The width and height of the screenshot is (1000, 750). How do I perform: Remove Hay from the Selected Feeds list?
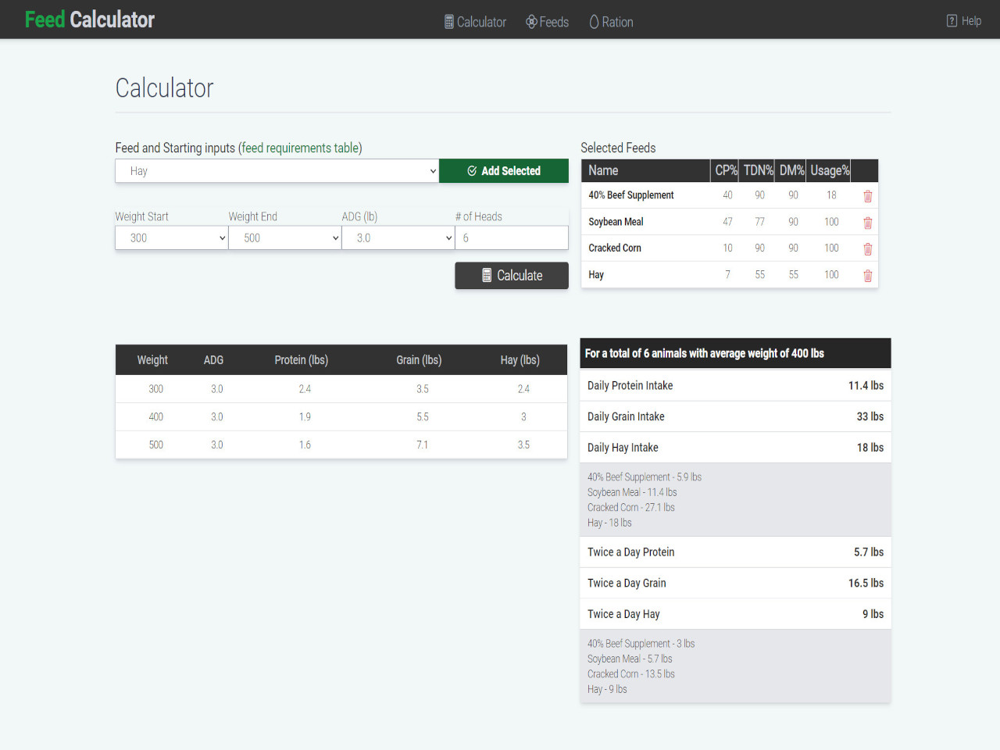867,275
